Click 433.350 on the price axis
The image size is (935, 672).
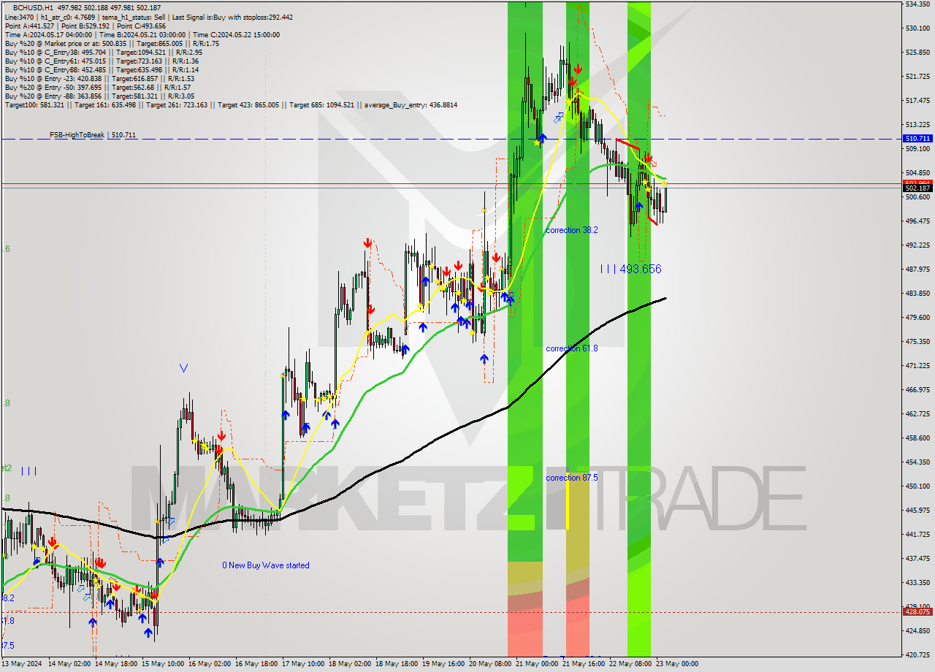point(917,582)
